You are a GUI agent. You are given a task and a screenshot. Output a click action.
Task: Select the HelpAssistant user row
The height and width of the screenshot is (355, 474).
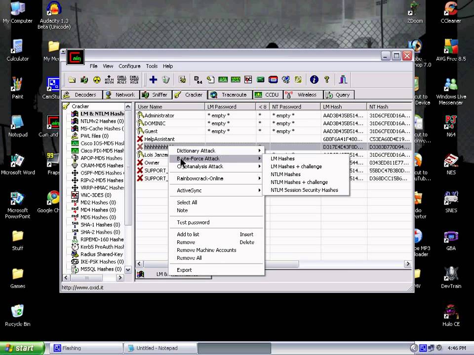click(x=274, y=139)
